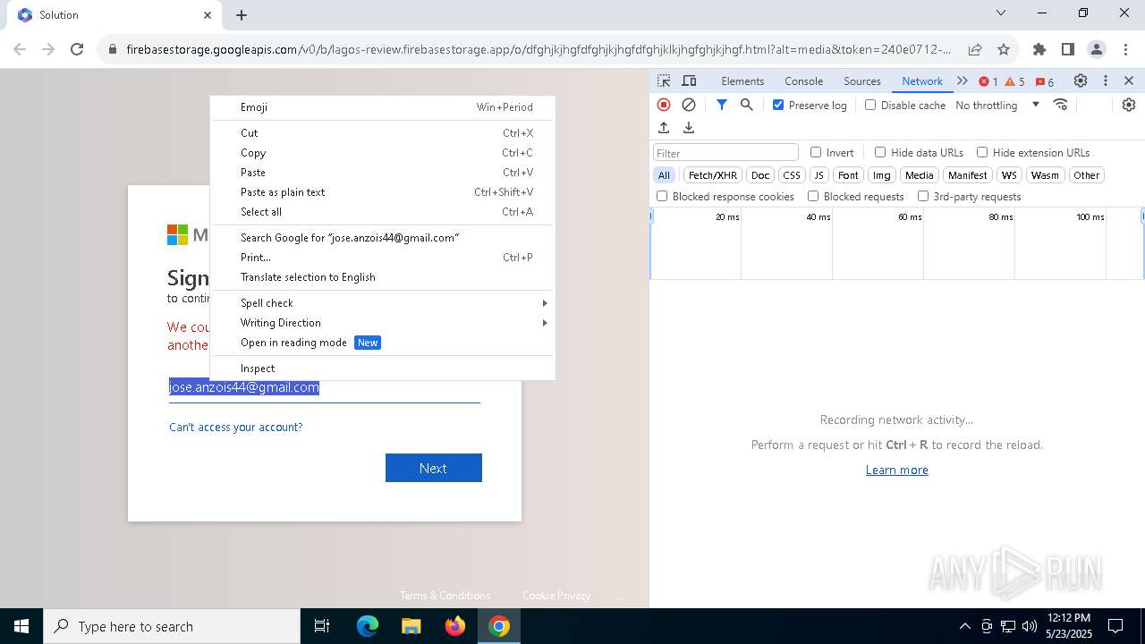Click the network Filter input field
This screenshot has height=644, width=1145.
point(725,152)
